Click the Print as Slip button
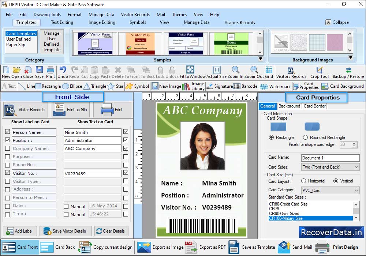This screenshot has width=366, height=256. coord(71,110)
